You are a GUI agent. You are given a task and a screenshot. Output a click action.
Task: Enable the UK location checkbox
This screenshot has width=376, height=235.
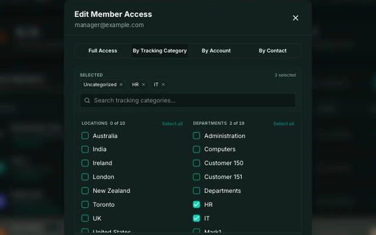tap(85, 219)
